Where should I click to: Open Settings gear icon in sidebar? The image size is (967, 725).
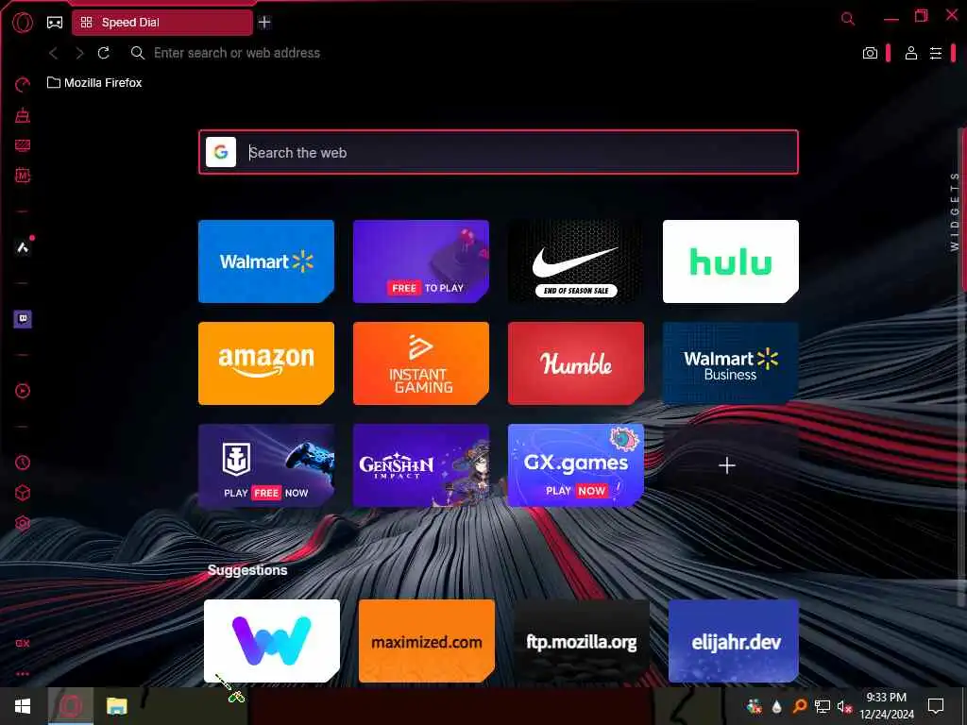(23, 523)
